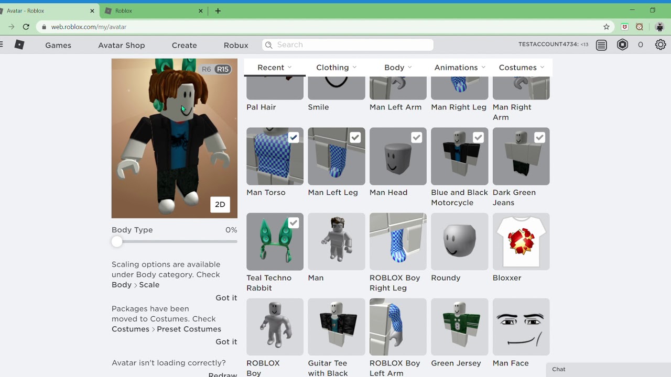The height and width of the screenshot is (377, 671).
Task: Go forward with browser arrow
Action: click(x=11, y=27)
